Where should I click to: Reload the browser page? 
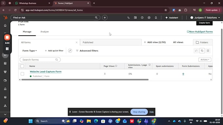point(15,10)
